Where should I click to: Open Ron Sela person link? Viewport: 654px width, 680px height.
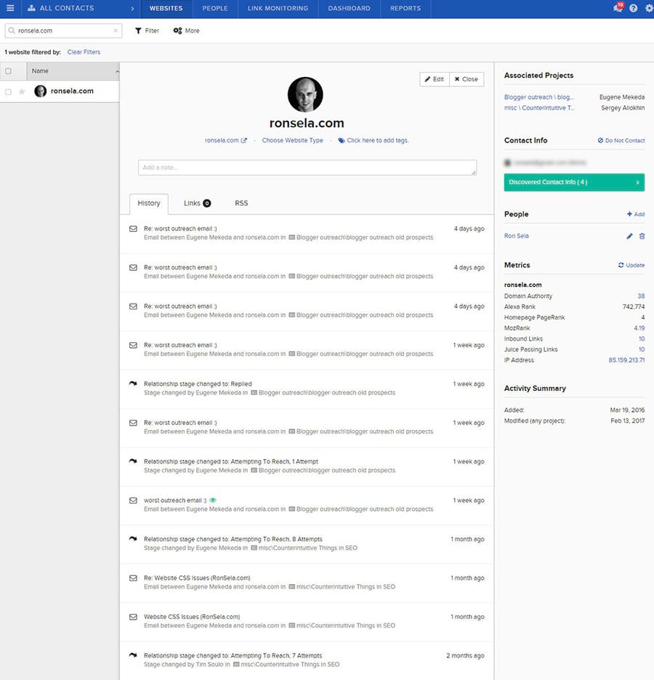(x=517, y=236)
